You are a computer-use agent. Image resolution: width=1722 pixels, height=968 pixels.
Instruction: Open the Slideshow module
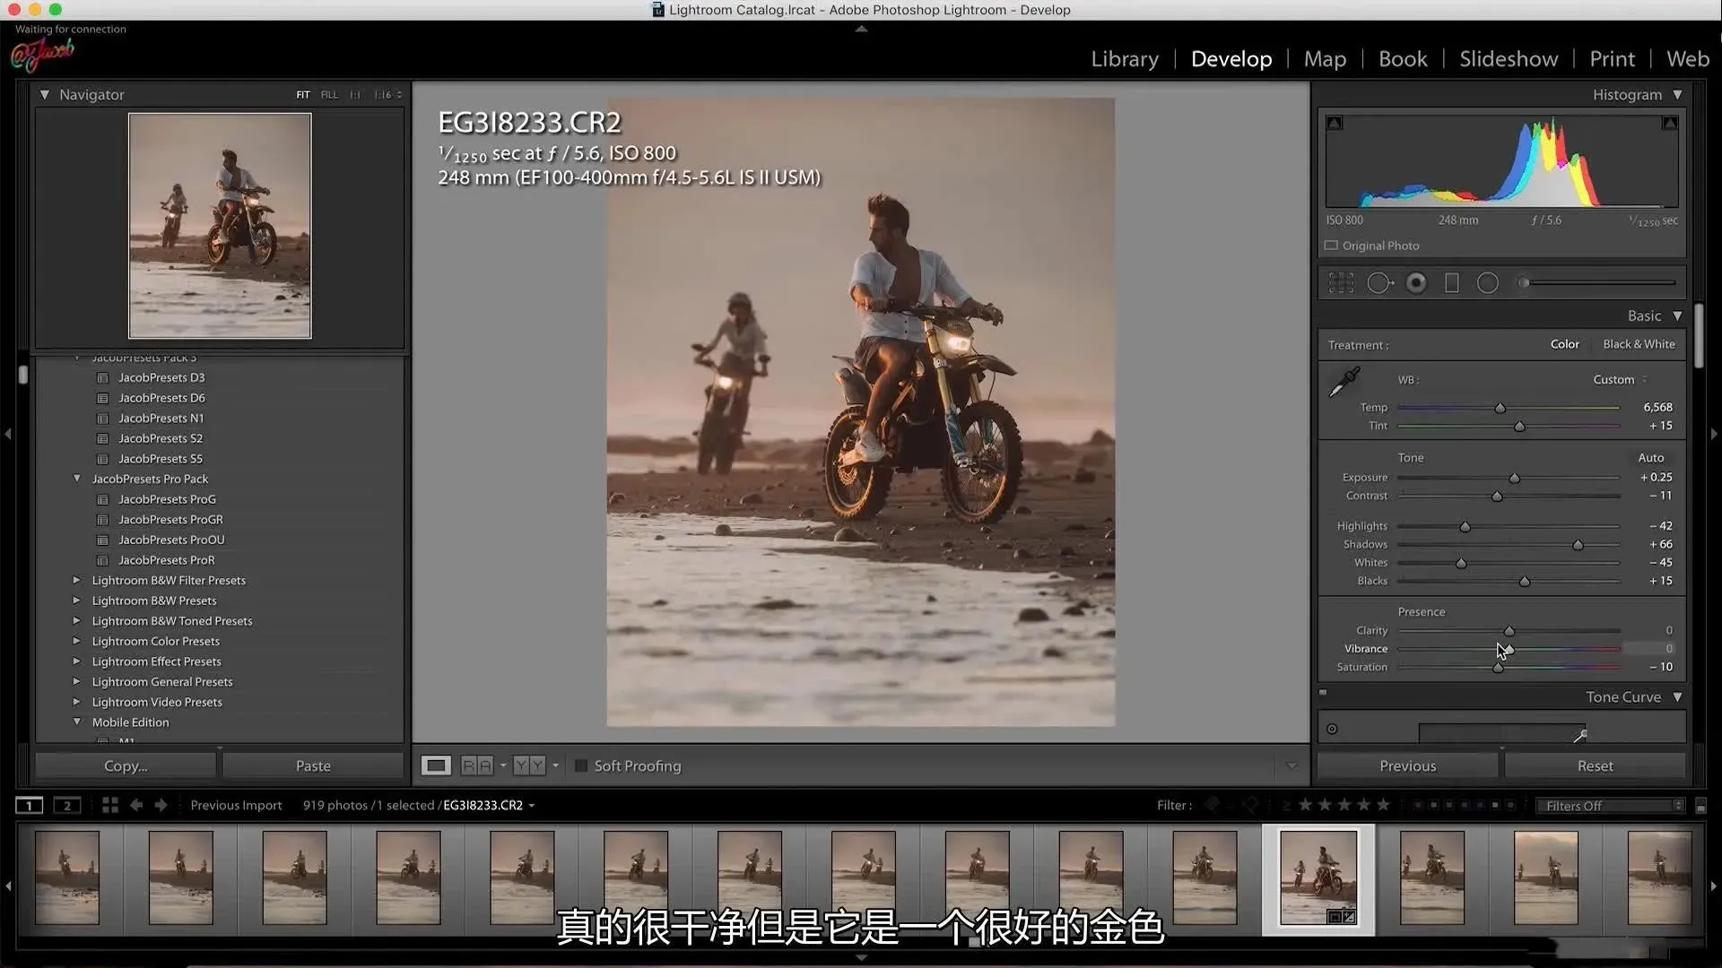coord(1509,59)
